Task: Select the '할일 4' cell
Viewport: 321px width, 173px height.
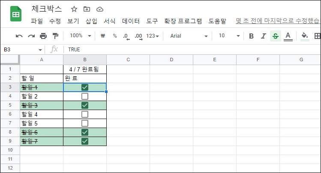Action: [x=42, y=114]
